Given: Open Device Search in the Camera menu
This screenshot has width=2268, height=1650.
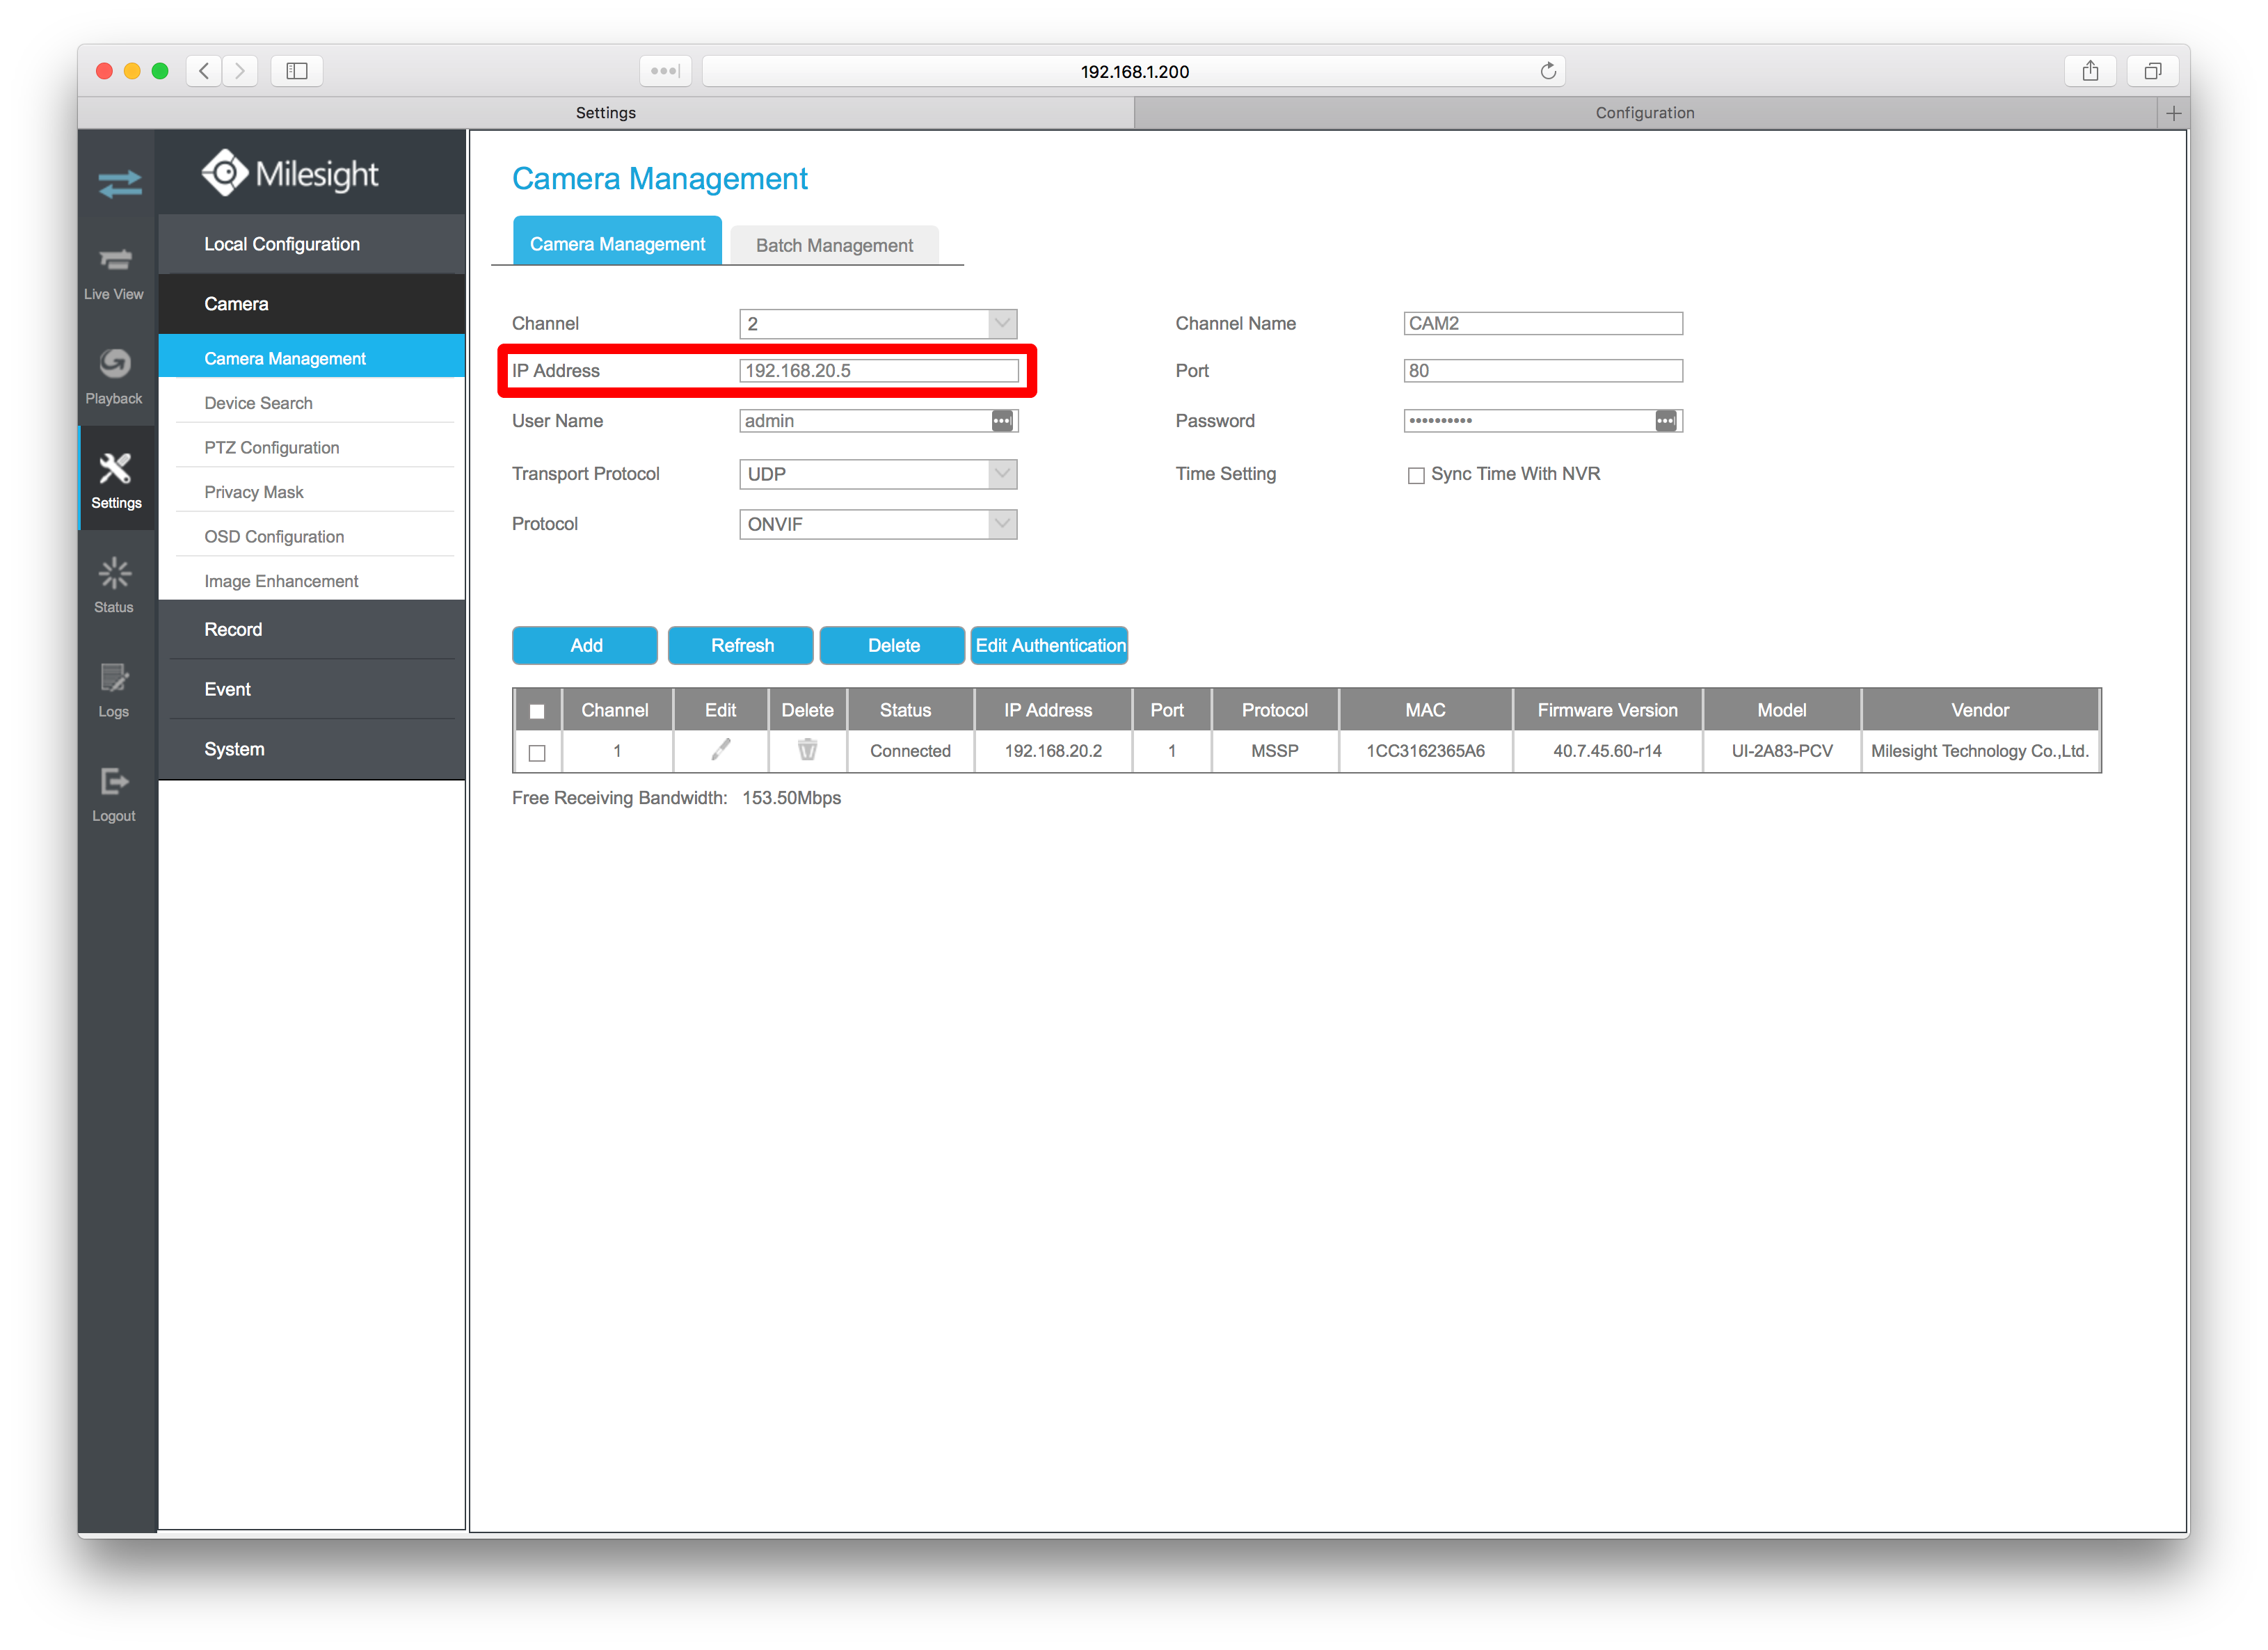Looking at the screenshot, I should (x=258, y=403).
